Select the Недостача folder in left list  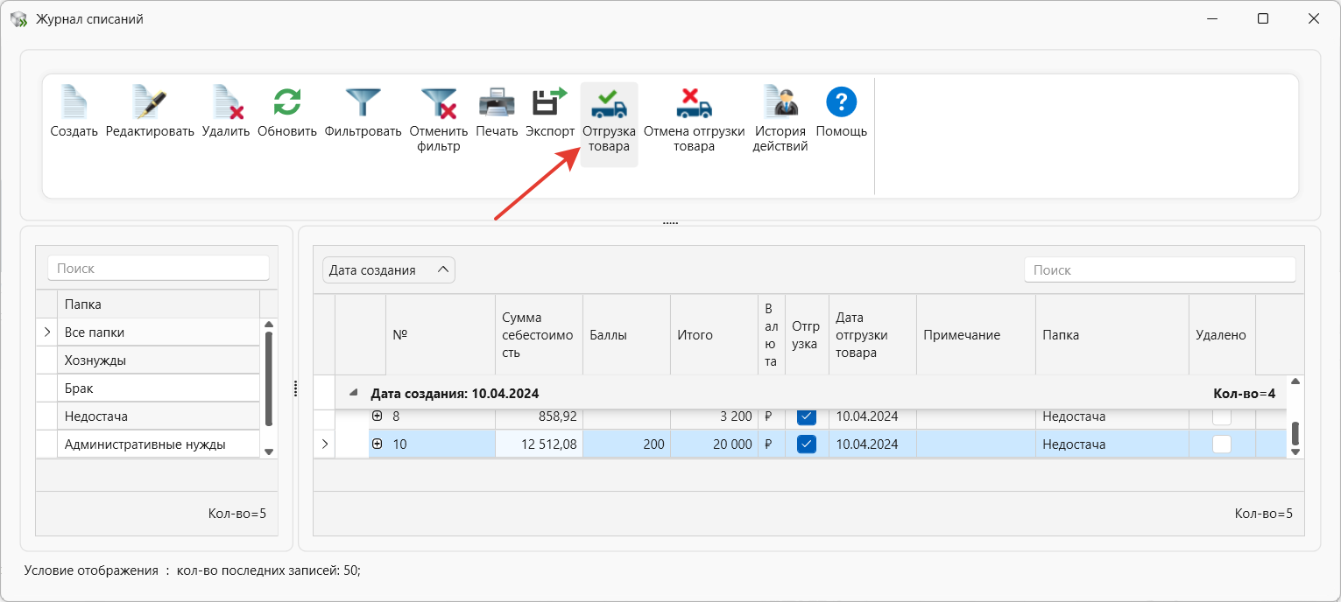point(159,416)
